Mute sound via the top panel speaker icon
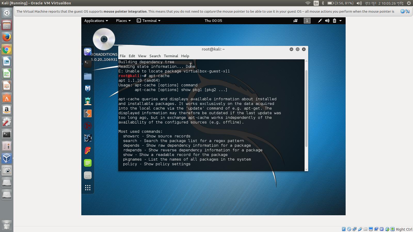Viewport: 413px width, 232px height. click(327, 21)
